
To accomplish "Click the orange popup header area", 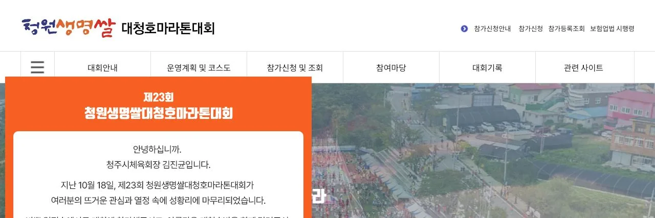I will (x=158, y=104).
